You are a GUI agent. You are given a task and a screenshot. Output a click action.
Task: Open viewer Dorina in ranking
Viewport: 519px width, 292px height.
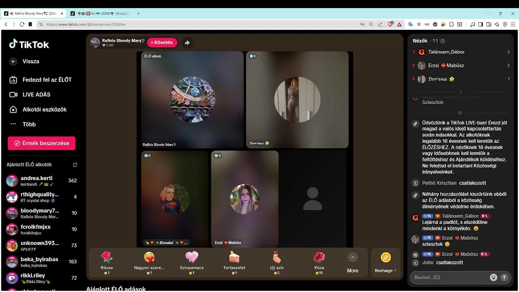coord(461,79)
